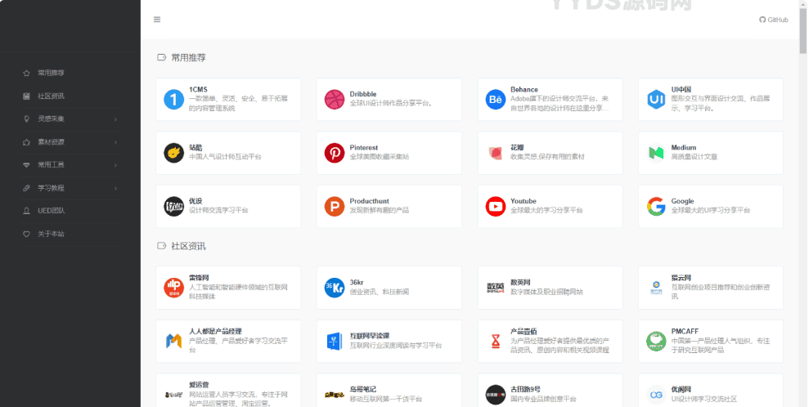
Task: Click the 互联网早读课 blue book logo
Action: [335, 341]
